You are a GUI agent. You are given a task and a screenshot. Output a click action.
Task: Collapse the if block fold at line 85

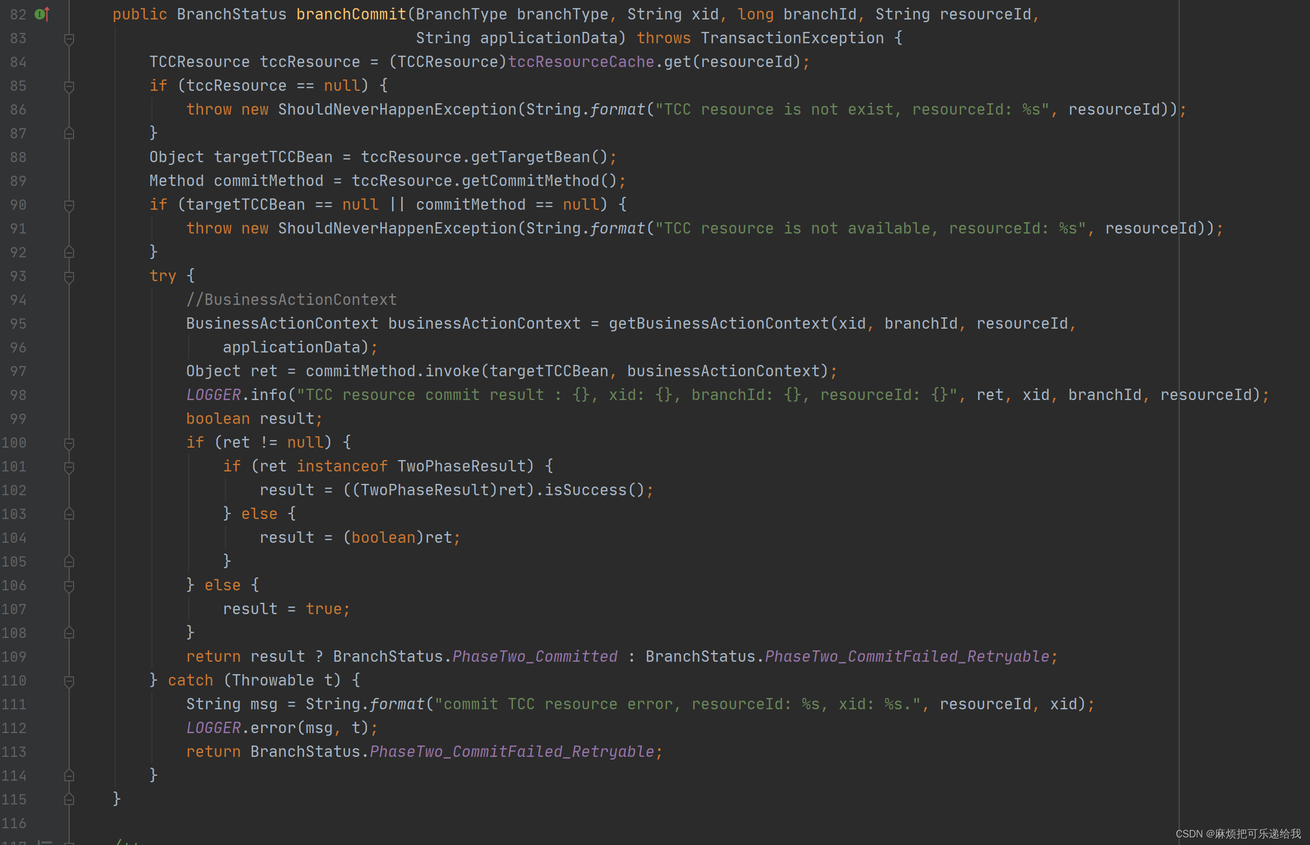point(69,87)
